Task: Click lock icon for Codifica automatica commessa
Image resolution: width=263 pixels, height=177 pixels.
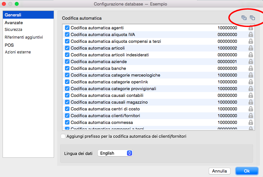Action: [251, 123]
